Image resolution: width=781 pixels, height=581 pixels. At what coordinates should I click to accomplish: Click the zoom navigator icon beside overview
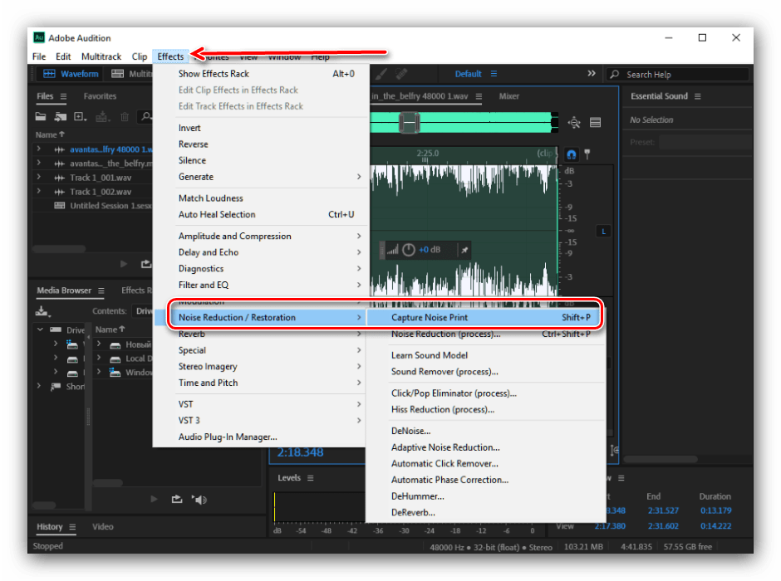tap(574, 123)
